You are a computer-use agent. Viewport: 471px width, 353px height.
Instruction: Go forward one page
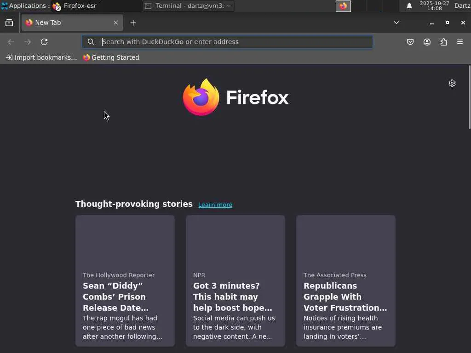pyautogui.click(x=28, y=42)
